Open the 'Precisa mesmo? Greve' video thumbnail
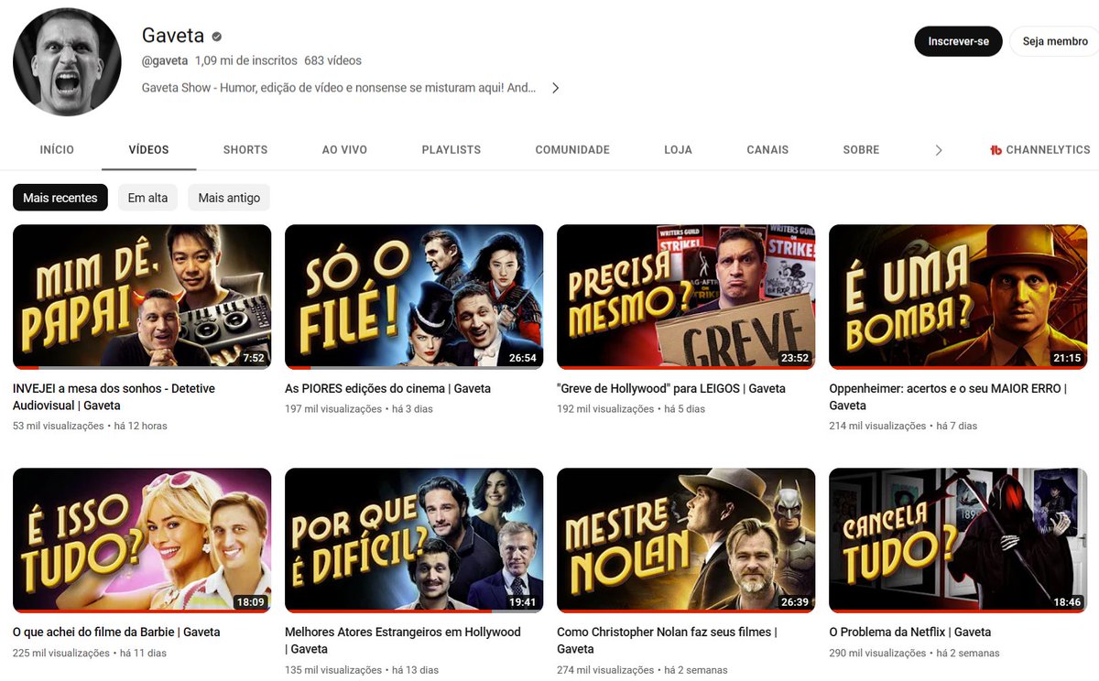The width and height of the screenshot is (1099, 681). pyautogui.click(x=686, y=297)
